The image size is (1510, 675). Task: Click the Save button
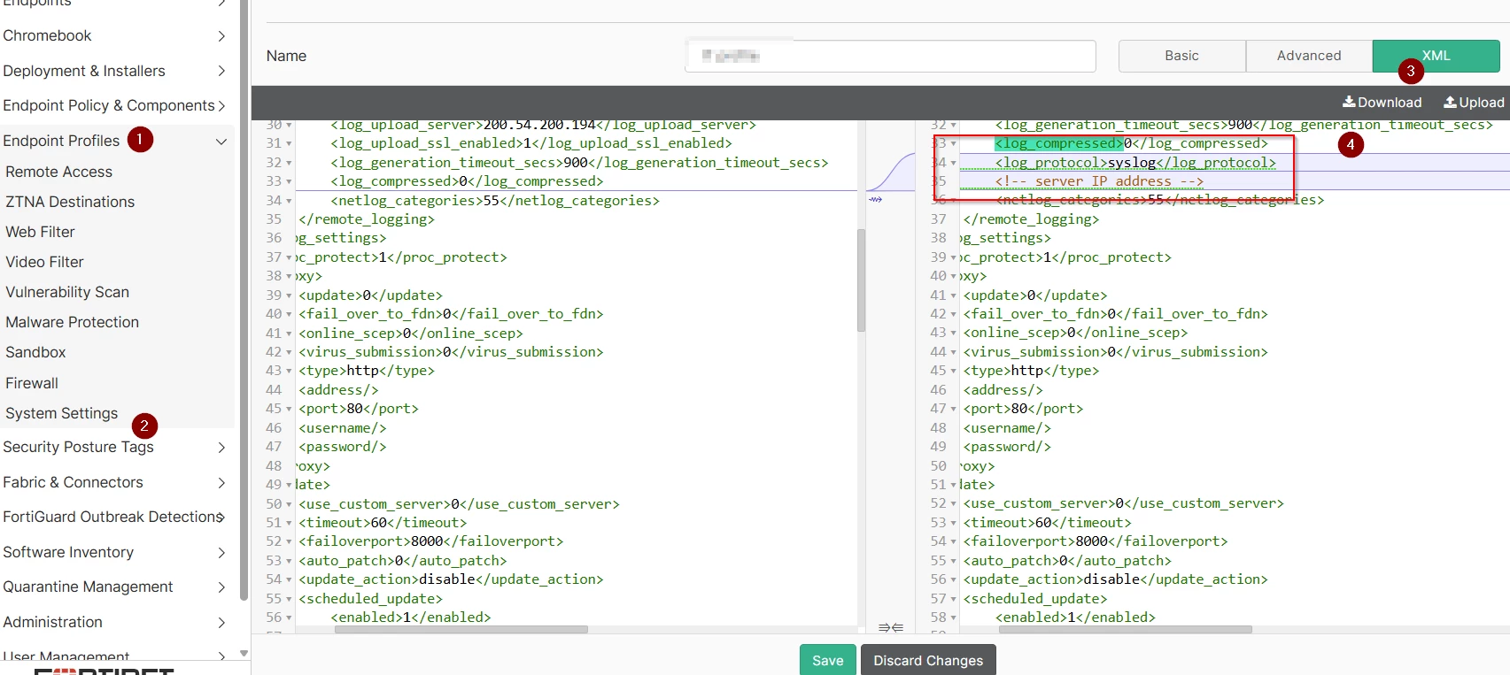coord(827,661)
